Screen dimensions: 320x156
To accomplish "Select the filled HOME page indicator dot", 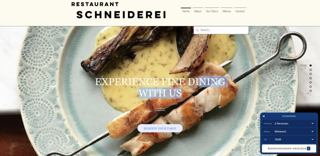I will [x=311, y=66].
